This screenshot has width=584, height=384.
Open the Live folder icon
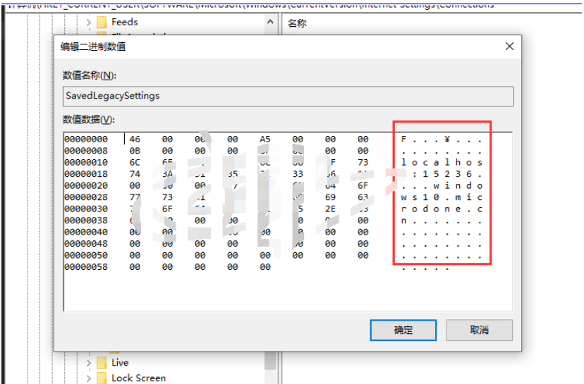[102, 363]
